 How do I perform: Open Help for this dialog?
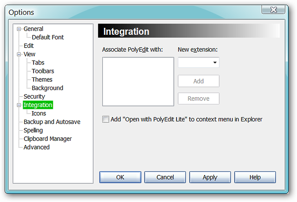point(255,177)
